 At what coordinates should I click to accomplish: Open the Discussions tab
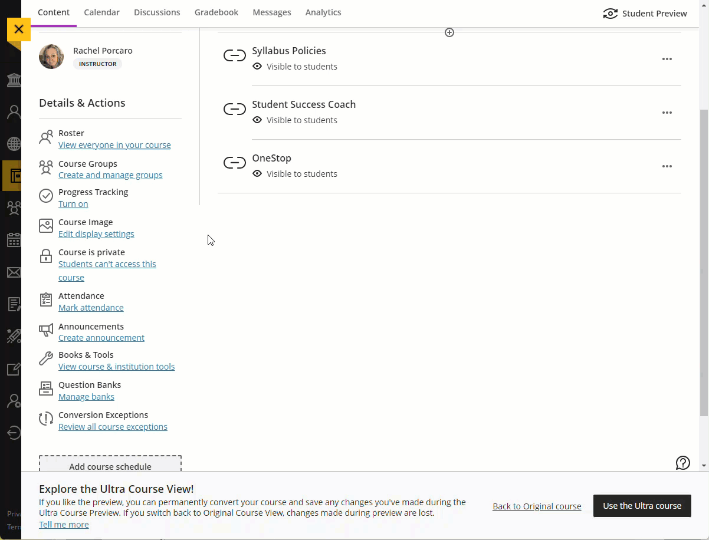click(x=157, y=12)
